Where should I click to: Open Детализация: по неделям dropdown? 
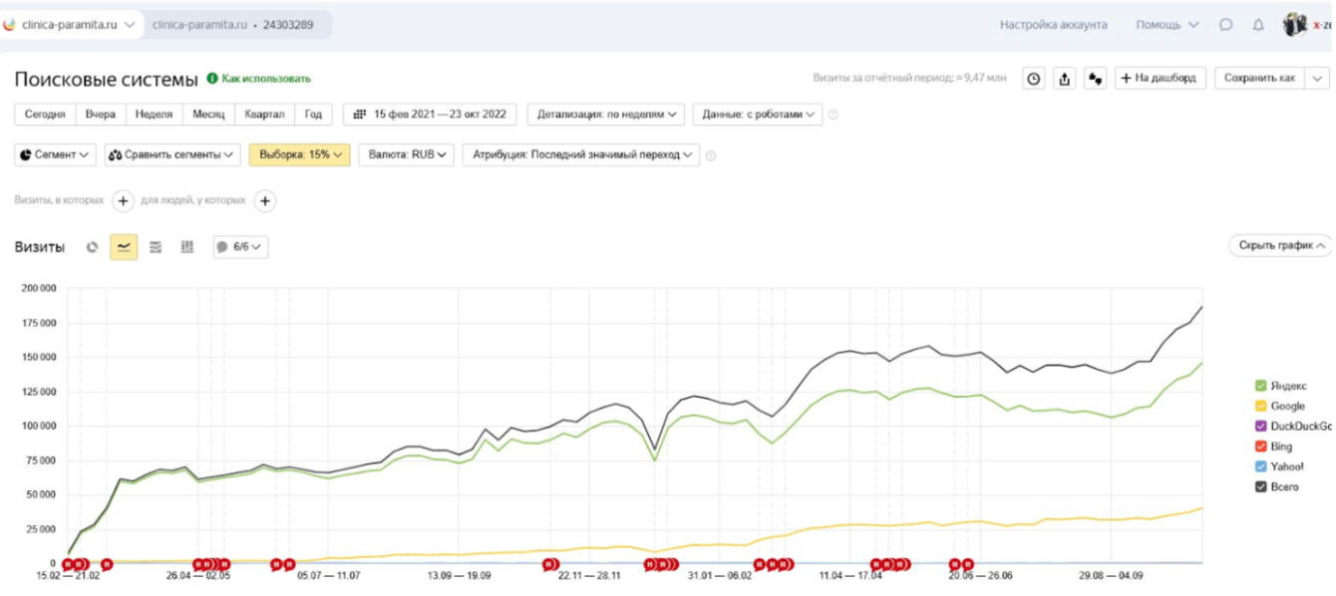(606, 115)
